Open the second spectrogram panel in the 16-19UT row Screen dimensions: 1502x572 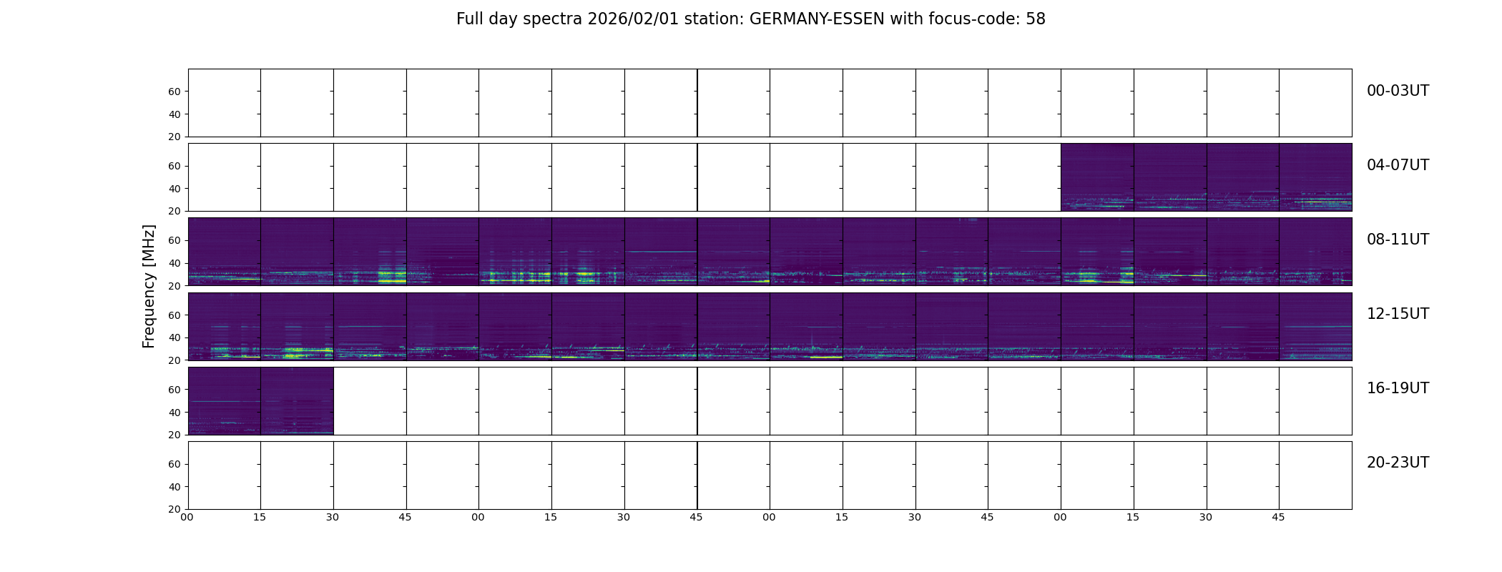[297, 401]
